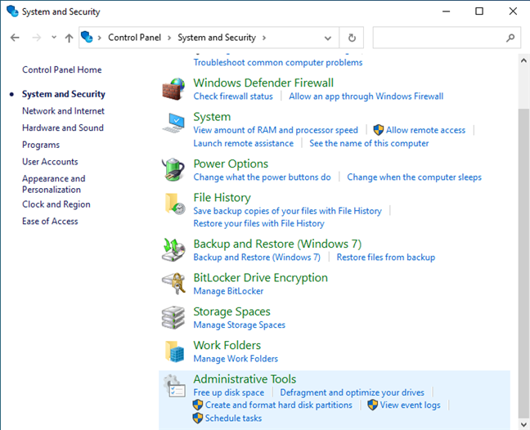Click the vertical scrollbar thumb
This screenshot has width=530, height=430.
[523, 263]
